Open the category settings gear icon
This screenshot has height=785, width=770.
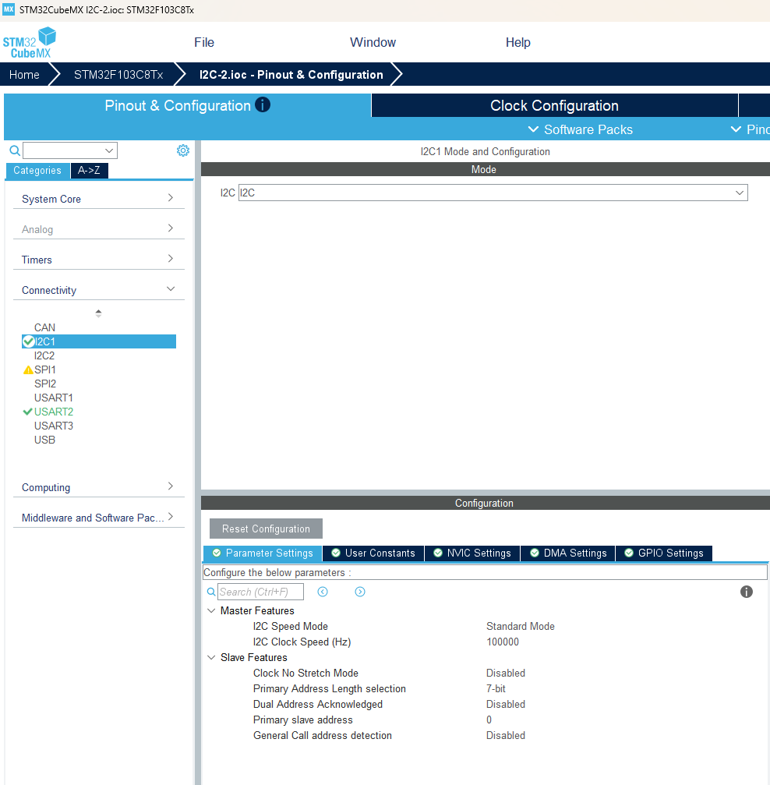182,150
